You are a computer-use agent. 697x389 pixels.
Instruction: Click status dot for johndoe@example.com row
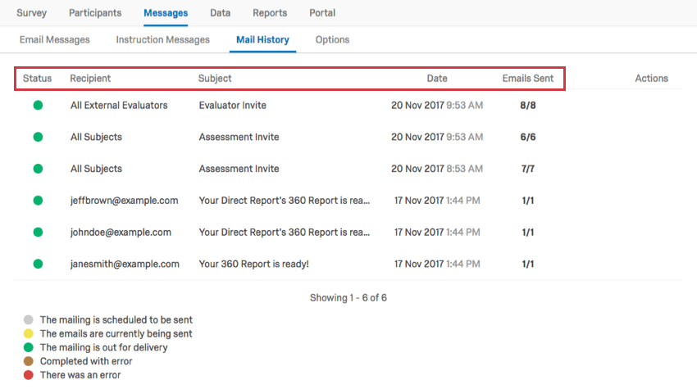pyautogui.click(x=38, y=233)
